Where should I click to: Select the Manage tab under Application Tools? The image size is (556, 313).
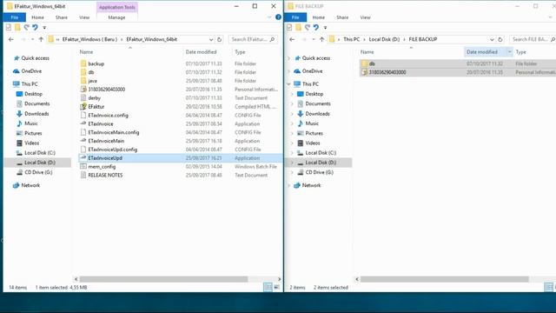click(116, 17)
